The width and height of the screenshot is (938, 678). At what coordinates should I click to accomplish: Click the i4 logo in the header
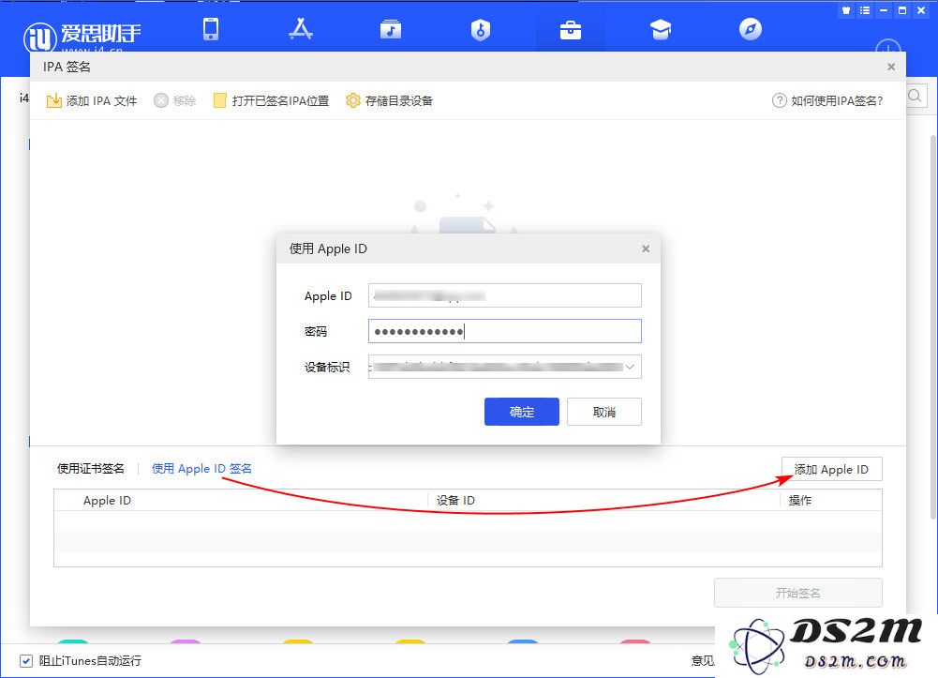(x=40, y=38)
